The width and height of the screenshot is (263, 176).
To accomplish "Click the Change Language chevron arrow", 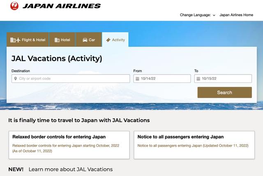I will coord(214,15).
